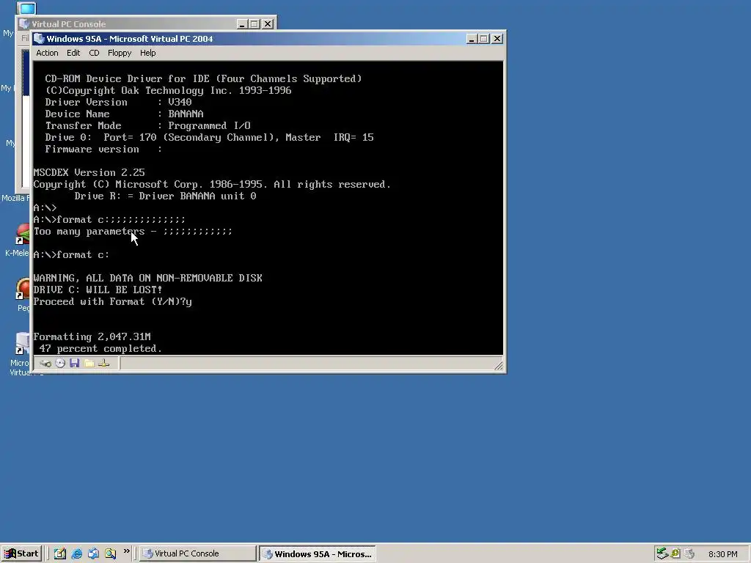Viewport: 751px width, 563px height.
Task: Click the network adapter status icon
Action: 103,364
